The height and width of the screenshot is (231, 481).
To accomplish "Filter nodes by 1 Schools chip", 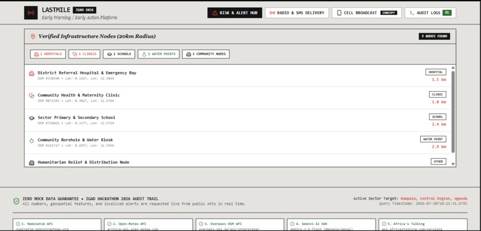I will (119, 54).
